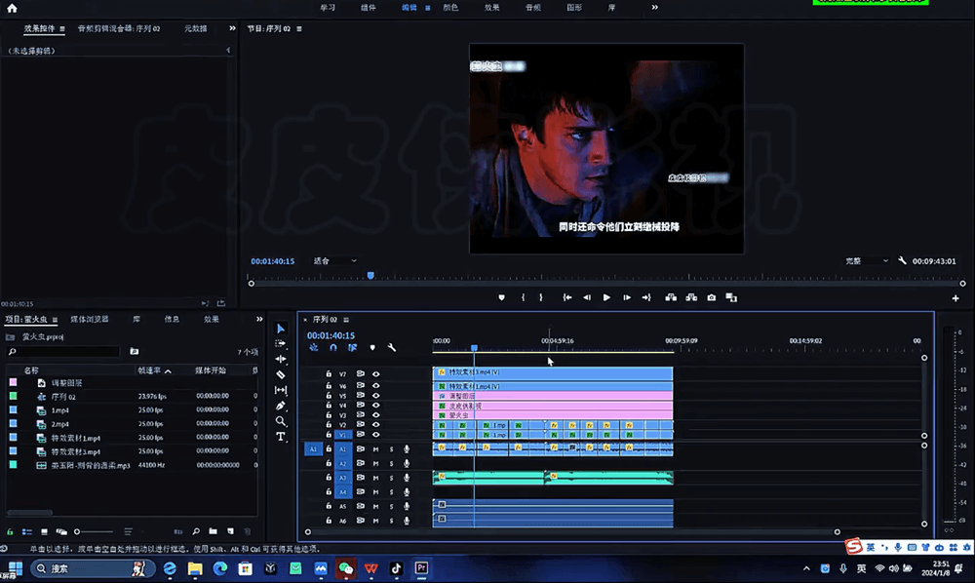Click Mark Out bracket button
Screen dimensions: 975x583
pyautogui.click(x=541, y=297)
